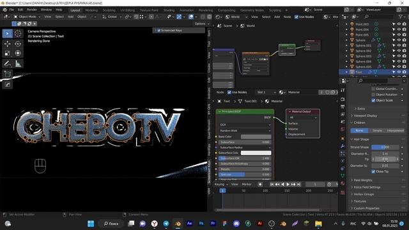Expand the Field Weights panel
409x230 pixels.
[362, 180]
